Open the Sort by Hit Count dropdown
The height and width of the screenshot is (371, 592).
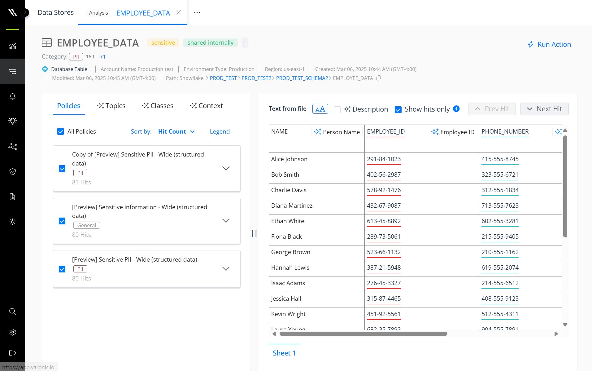click(x=176, y=131)
